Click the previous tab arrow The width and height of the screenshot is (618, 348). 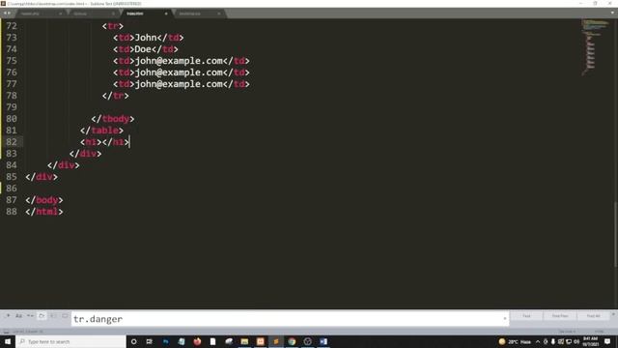5,14
